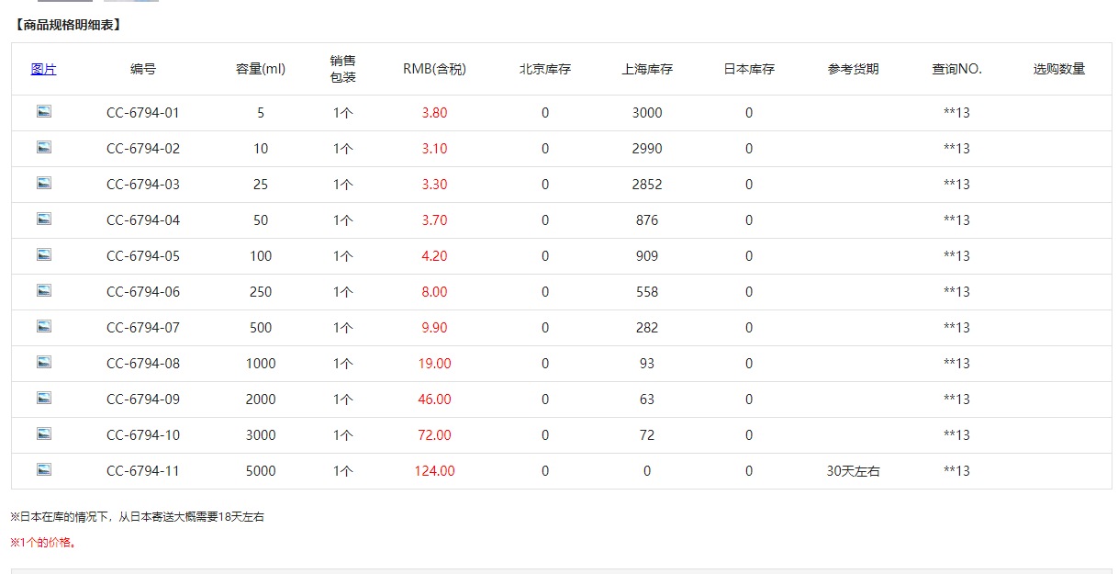View the picture icon for CC-6794-04
Viewport: 1118px width, 574px height.
coord(44,219)
